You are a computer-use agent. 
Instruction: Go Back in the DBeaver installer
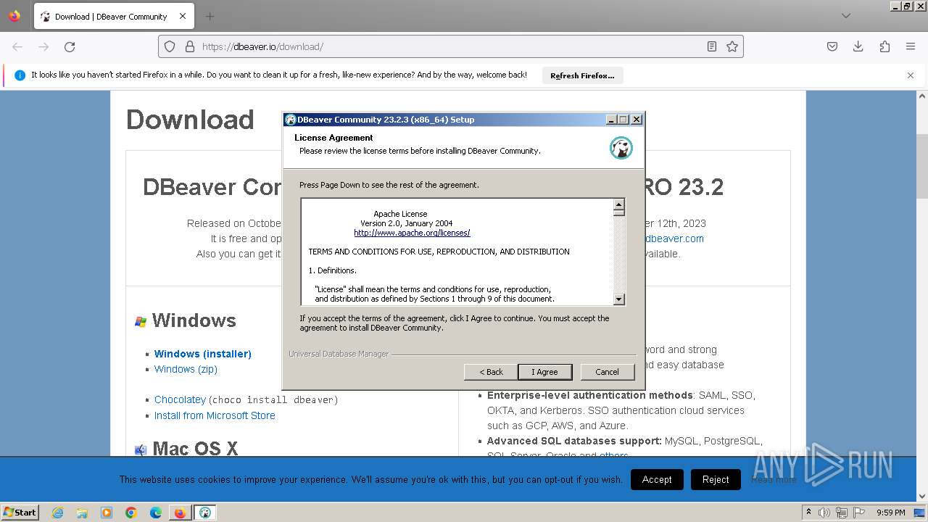click(x=491, y=372)
